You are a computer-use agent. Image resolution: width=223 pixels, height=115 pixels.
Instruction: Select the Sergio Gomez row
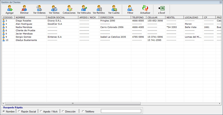click(111, 37)
